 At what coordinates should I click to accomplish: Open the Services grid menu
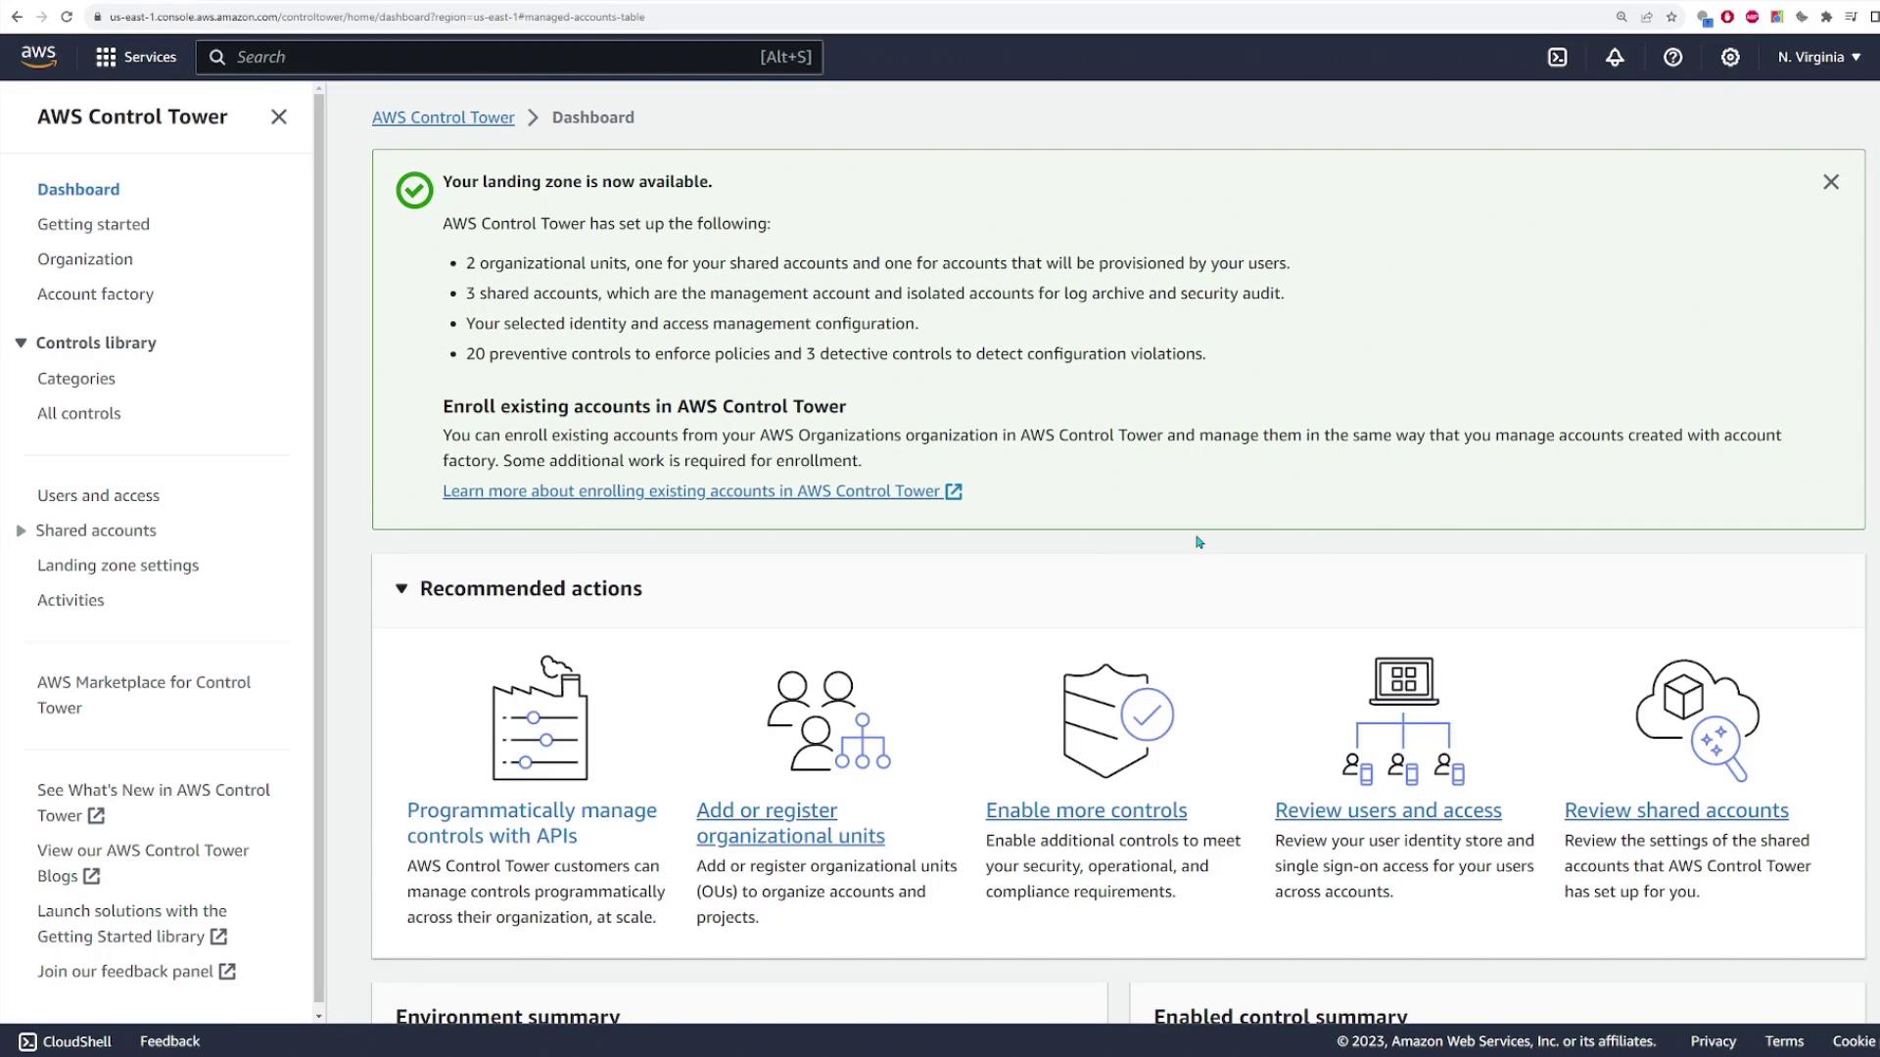pyautogui.click(x=136, y=57)
